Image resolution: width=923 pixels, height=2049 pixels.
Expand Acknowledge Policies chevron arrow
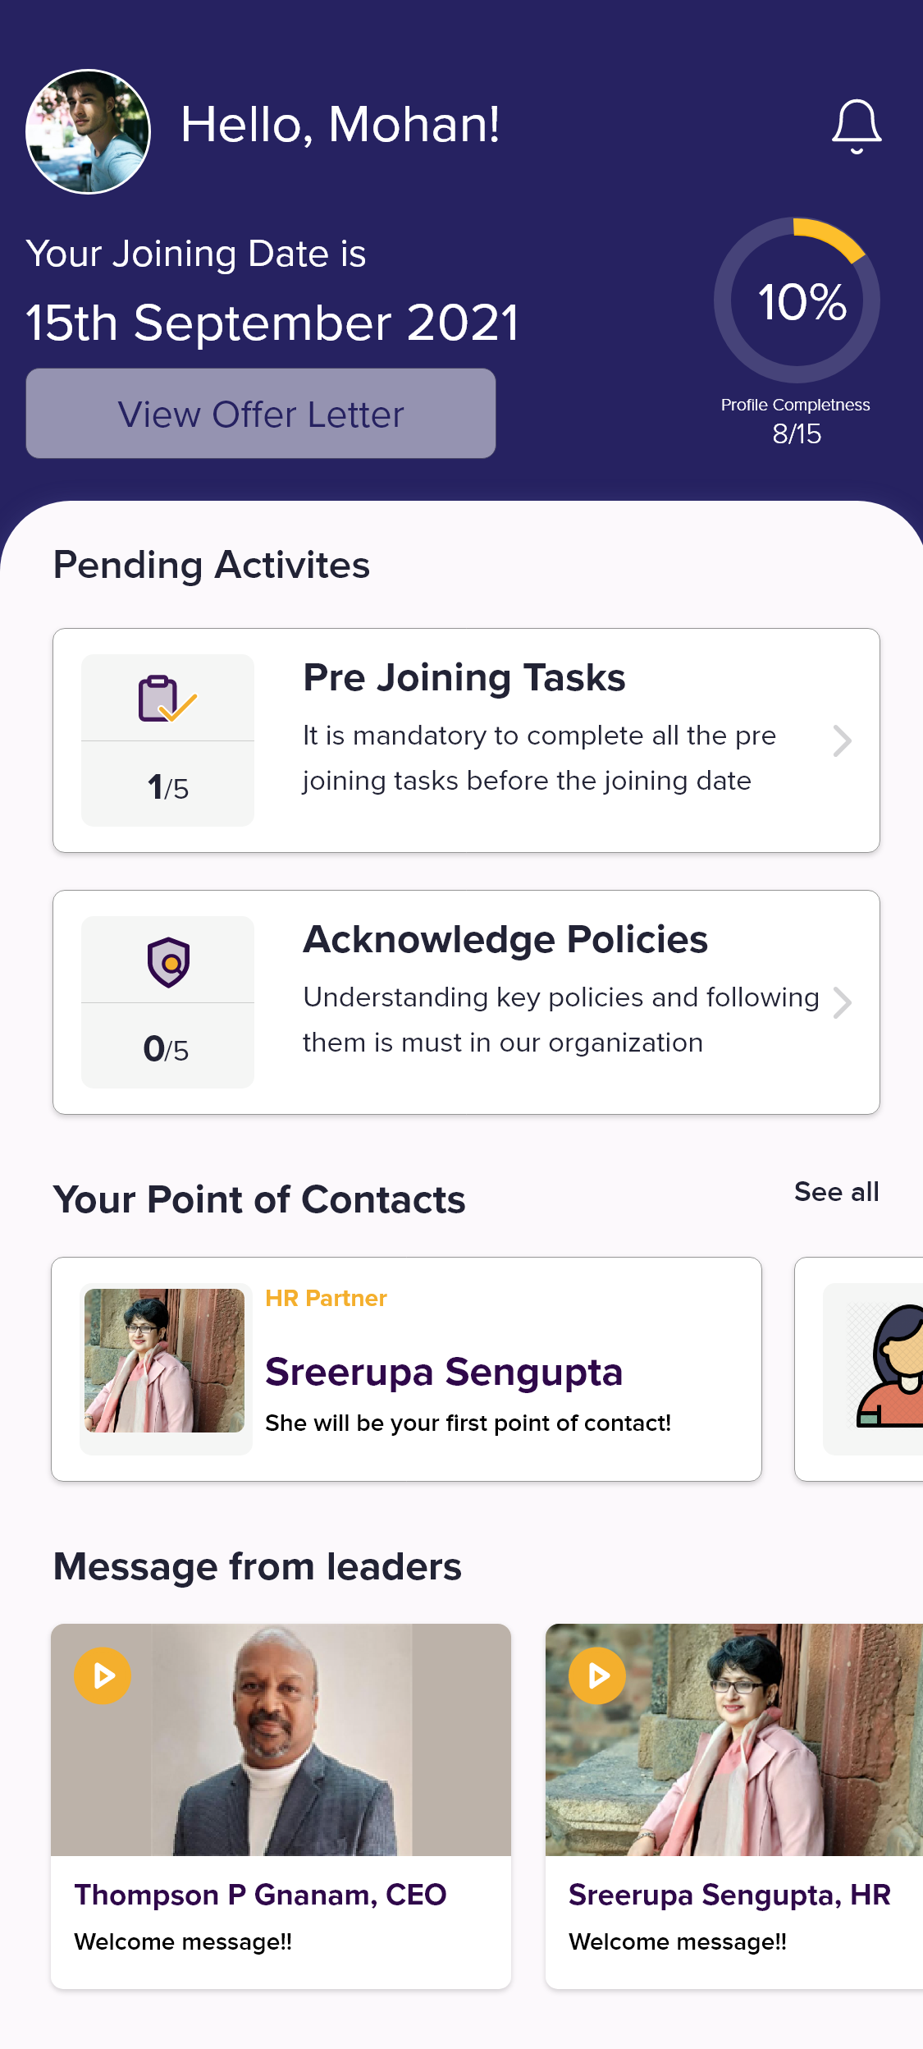pos(842,1002)
